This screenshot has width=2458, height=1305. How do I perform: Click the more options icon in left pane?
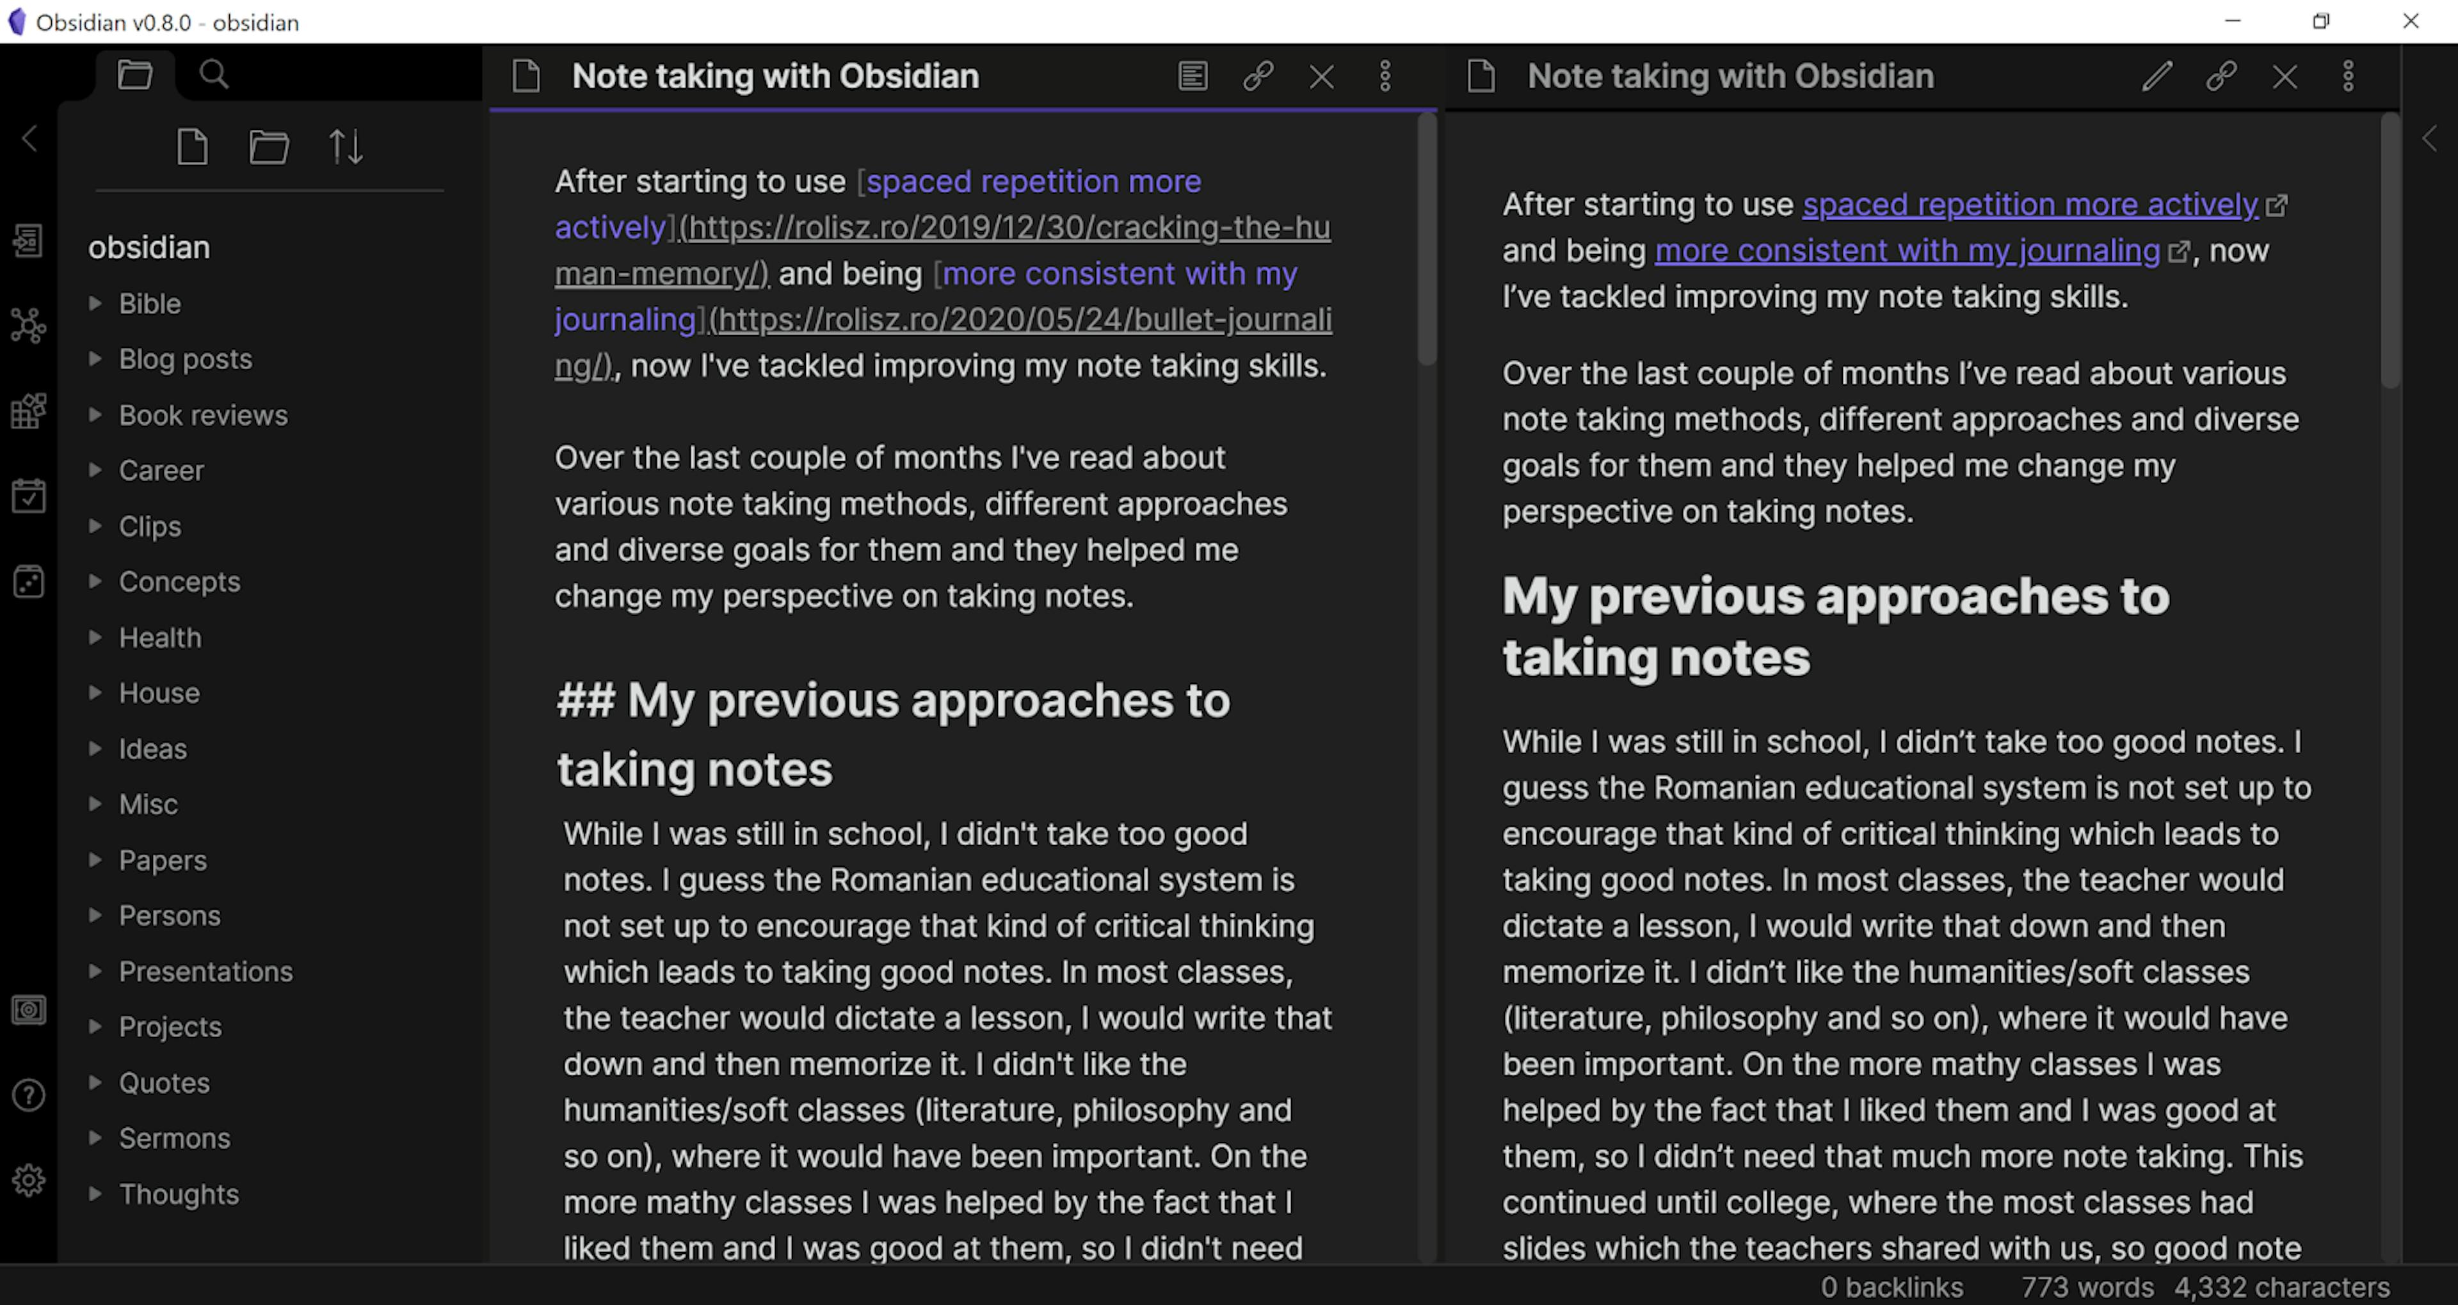coord(1385,75)
